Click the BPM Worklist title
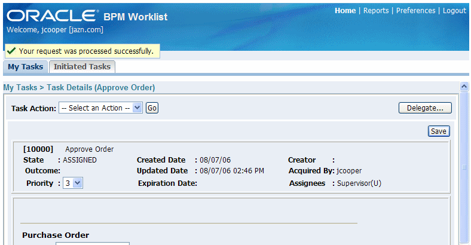The height and width of the screenshot is (245, 471). (x=136, y=17)
